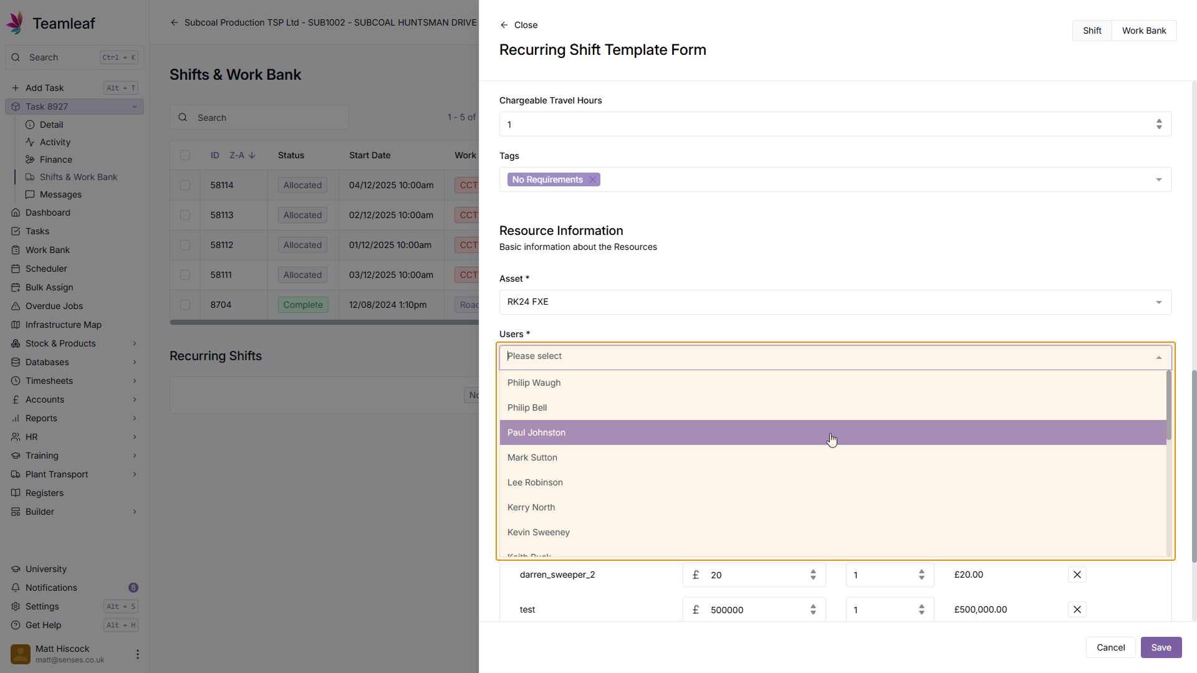Screen dimensions: 1197x673
Task: Toggle the select-all shifts header checkbox
Action: point(185,155)
